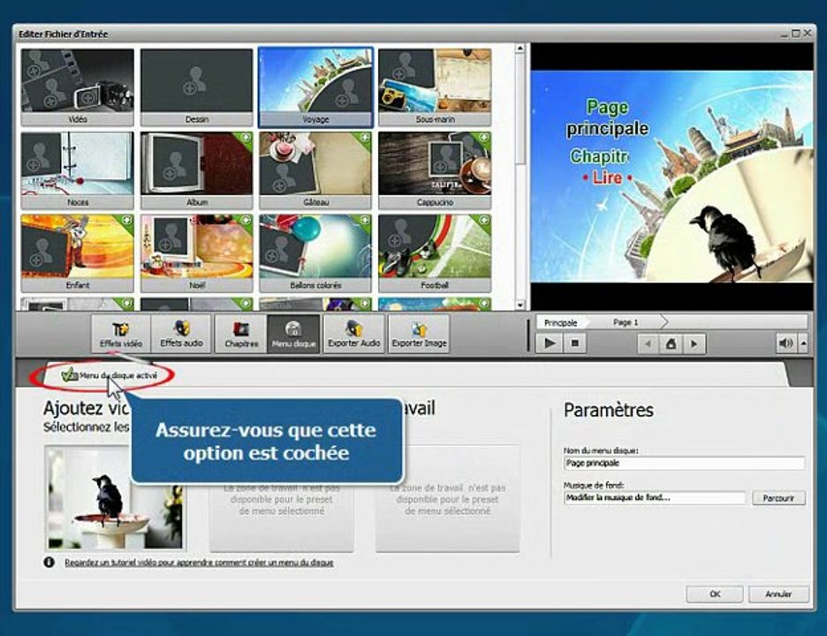Viewport: 827px width, 636px height.
Task: Play the menu preview
Action: [550, 344]
